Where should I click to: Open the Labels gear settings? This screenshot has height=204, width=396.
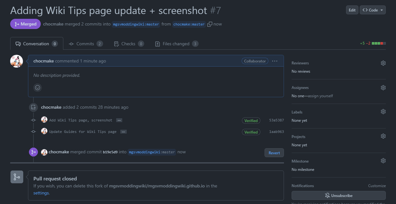pos(383,112)
